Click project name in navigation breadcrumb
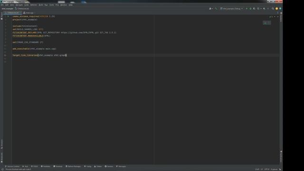The image size is (304, 171). coord(8,9)
